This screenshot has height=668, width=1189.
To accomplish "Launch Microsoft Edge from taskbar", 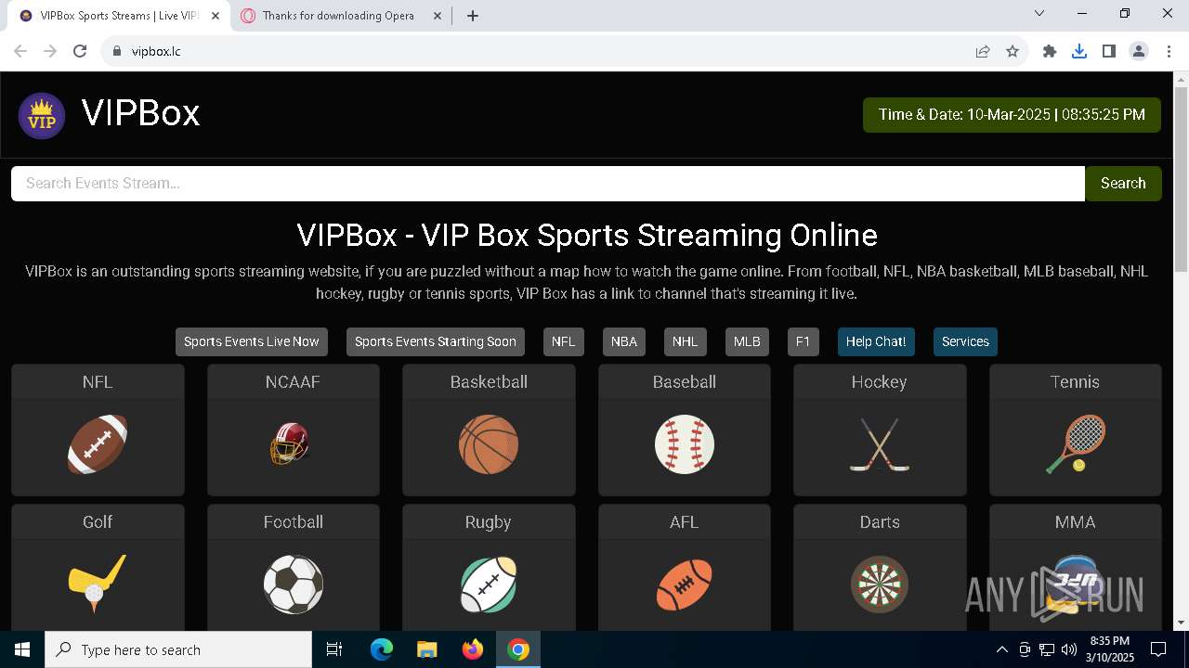I will pos(382,649).
